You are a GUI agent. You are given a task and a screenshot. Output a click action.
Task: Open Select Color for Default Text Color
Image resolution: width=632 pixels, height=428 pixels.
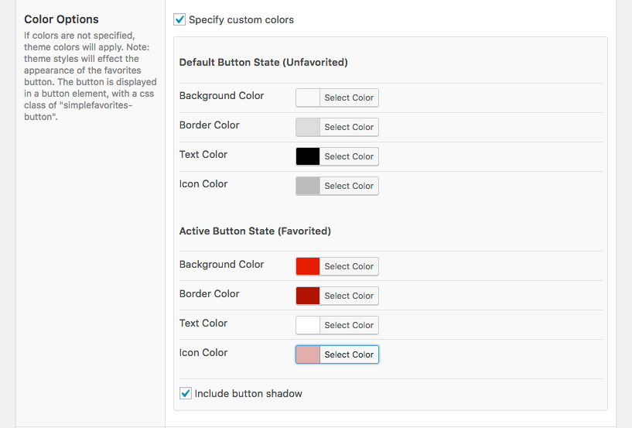coord(349,156)
